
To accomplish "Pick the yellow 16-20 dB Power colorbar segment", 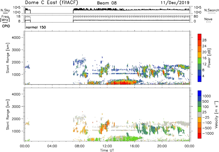I will point(200,55).
